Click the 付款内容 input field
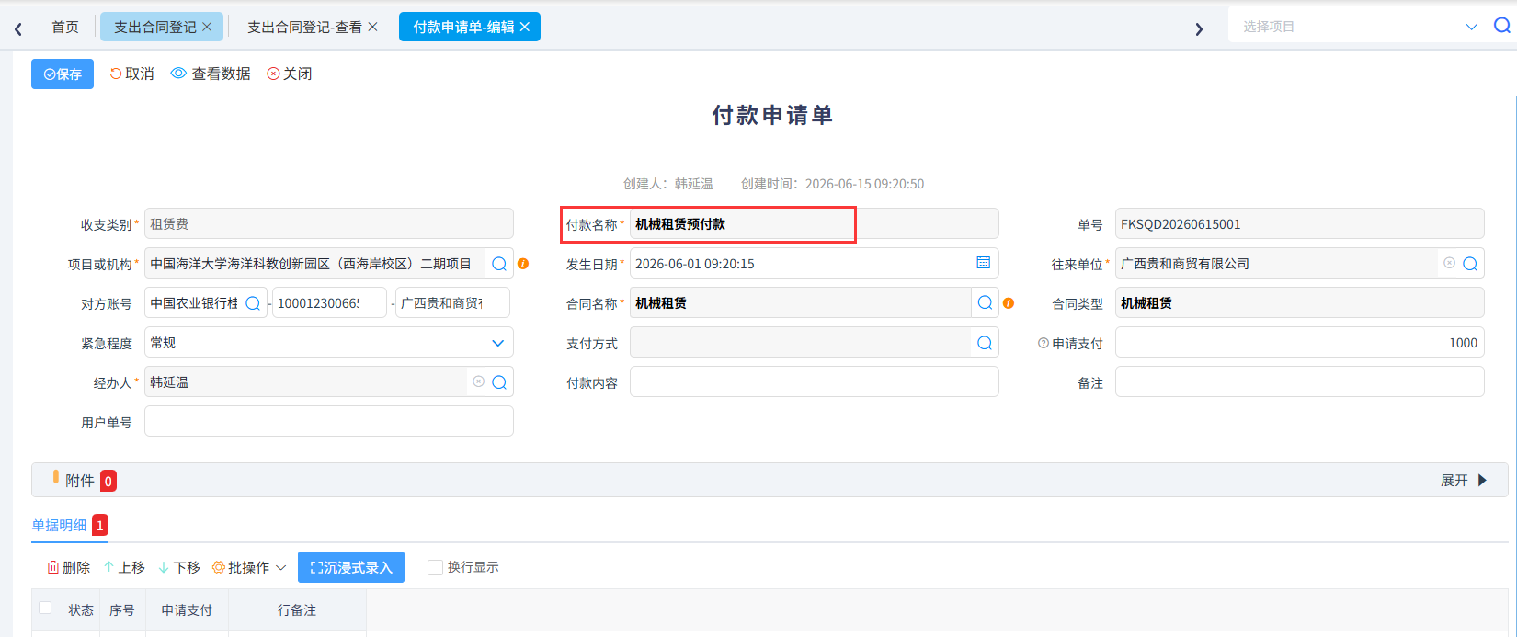The height and width of the screenshot is (637, 1517). [814, 382]
